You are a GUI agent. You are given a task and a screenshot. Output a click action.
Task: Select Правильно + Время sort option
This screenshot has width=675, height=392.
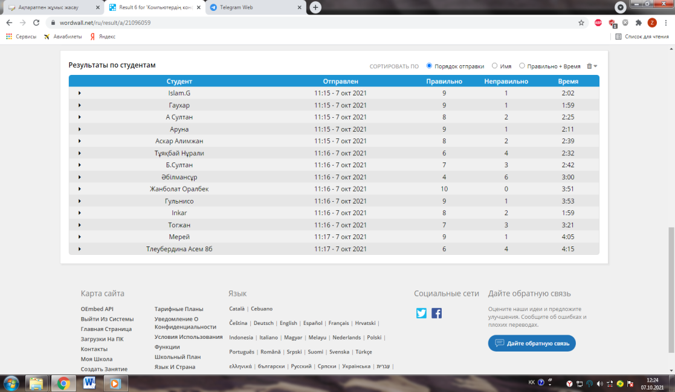[522, 66]
